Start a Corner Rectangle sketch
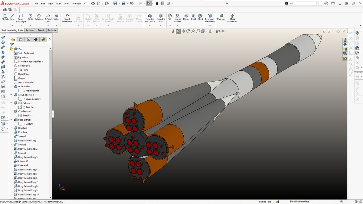363x204 pixels. coord(21,18)
